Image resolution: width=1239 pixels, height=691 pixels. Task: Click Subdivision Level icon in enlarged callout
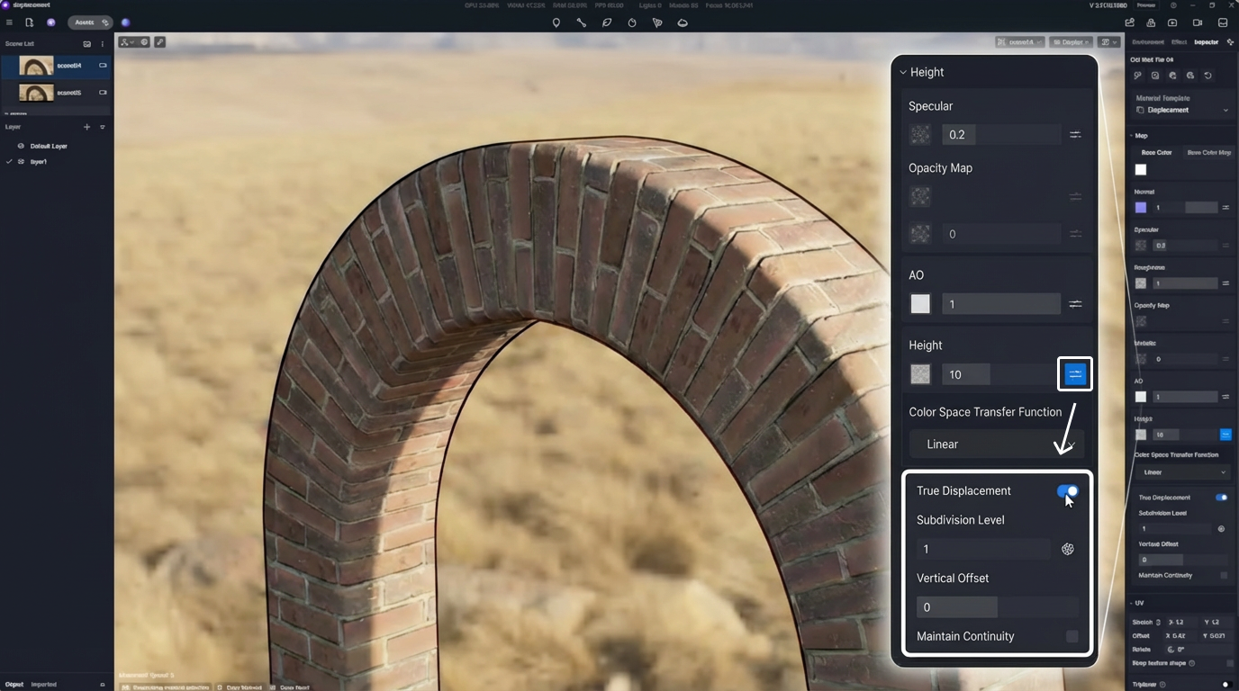click(x=1068, y=549)
